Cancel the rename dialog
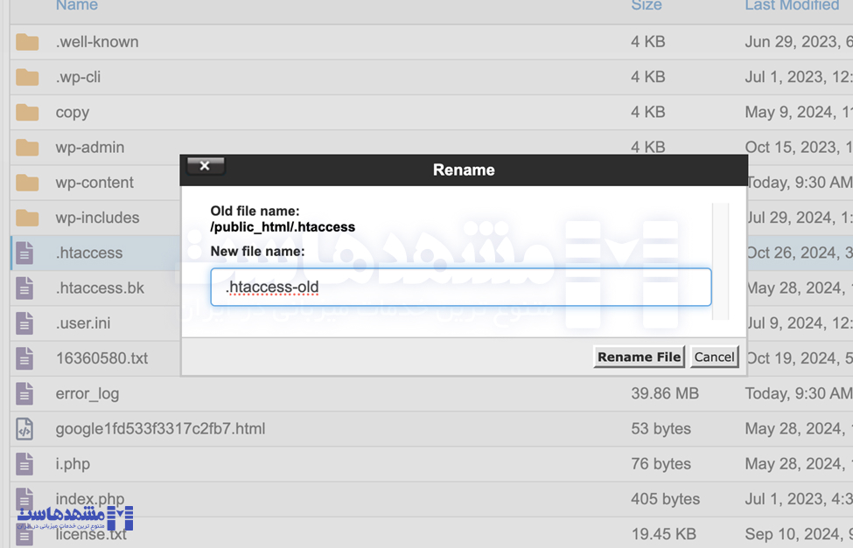This screenshot has height=548, width=853. (714, 357)
